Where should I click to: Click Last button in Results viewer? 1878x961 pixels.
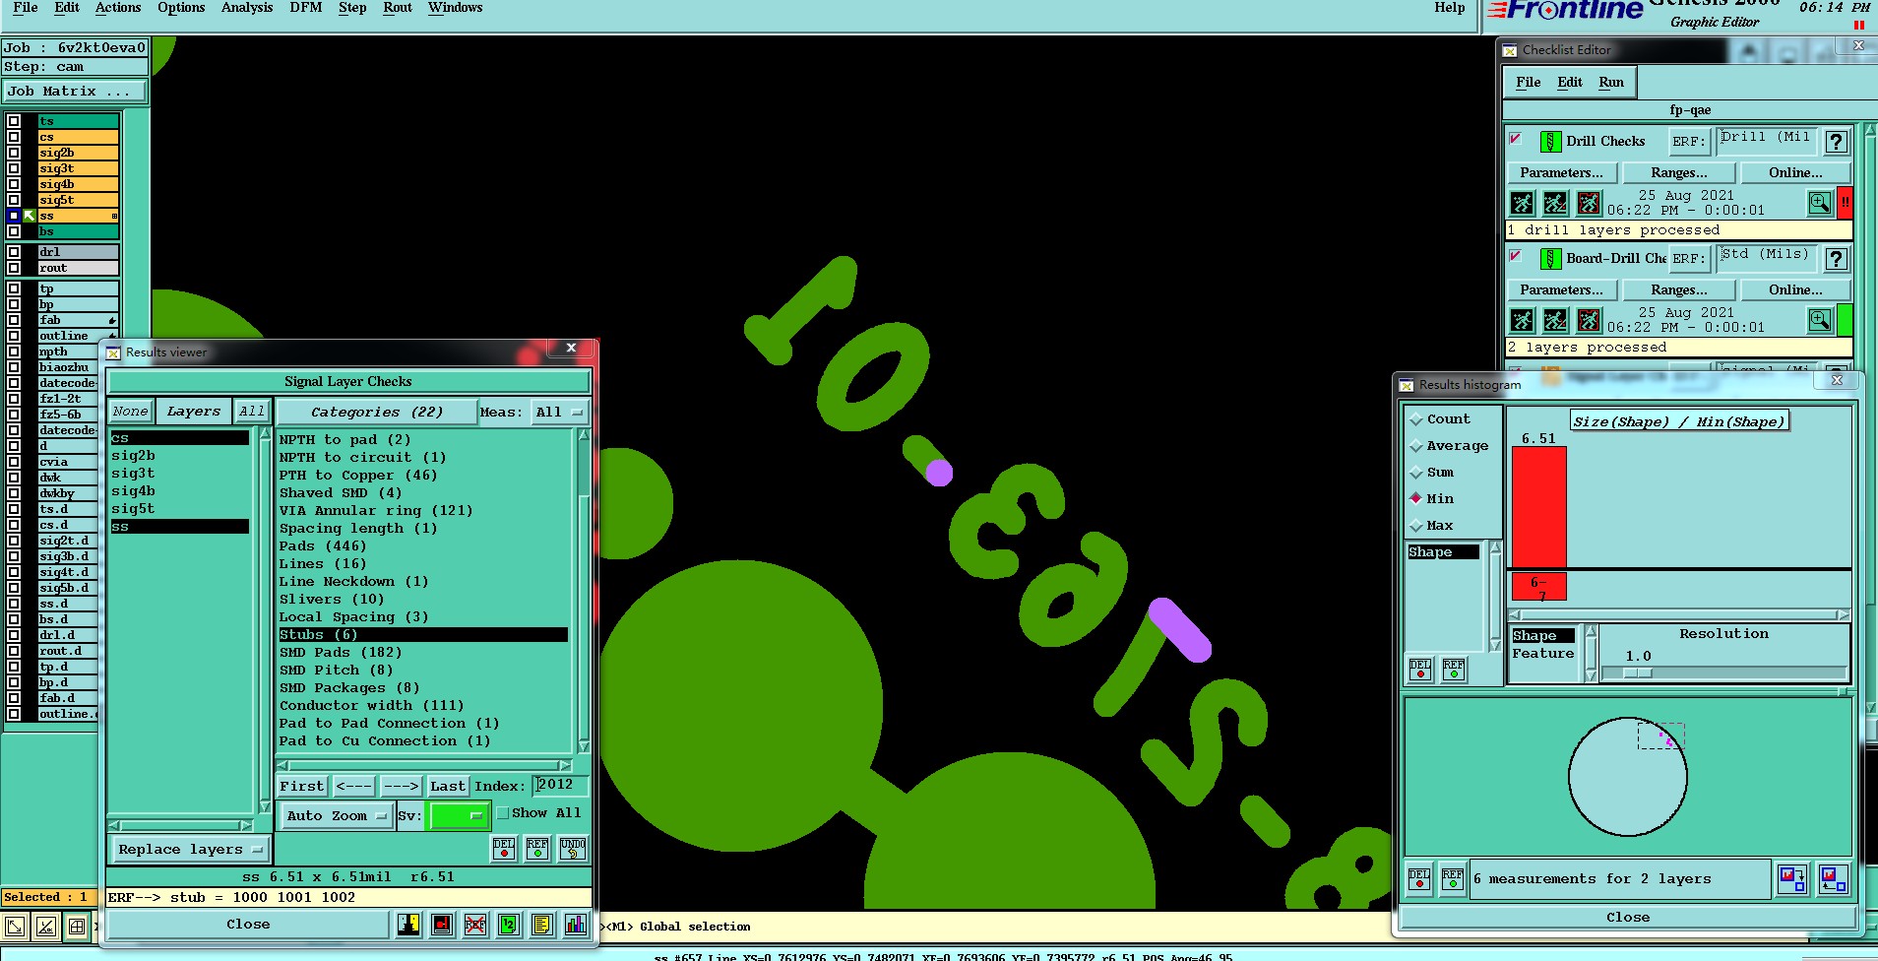tap(448, 786)
